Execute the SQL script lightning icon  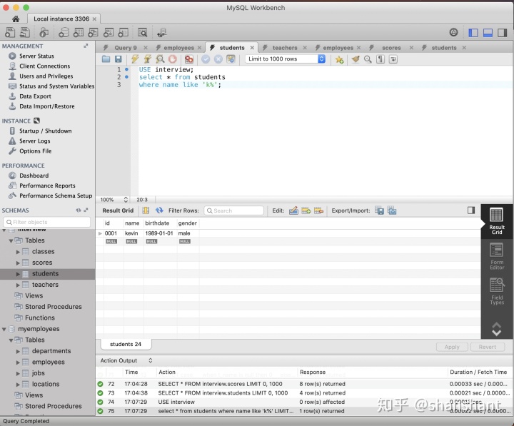[135, 59]
